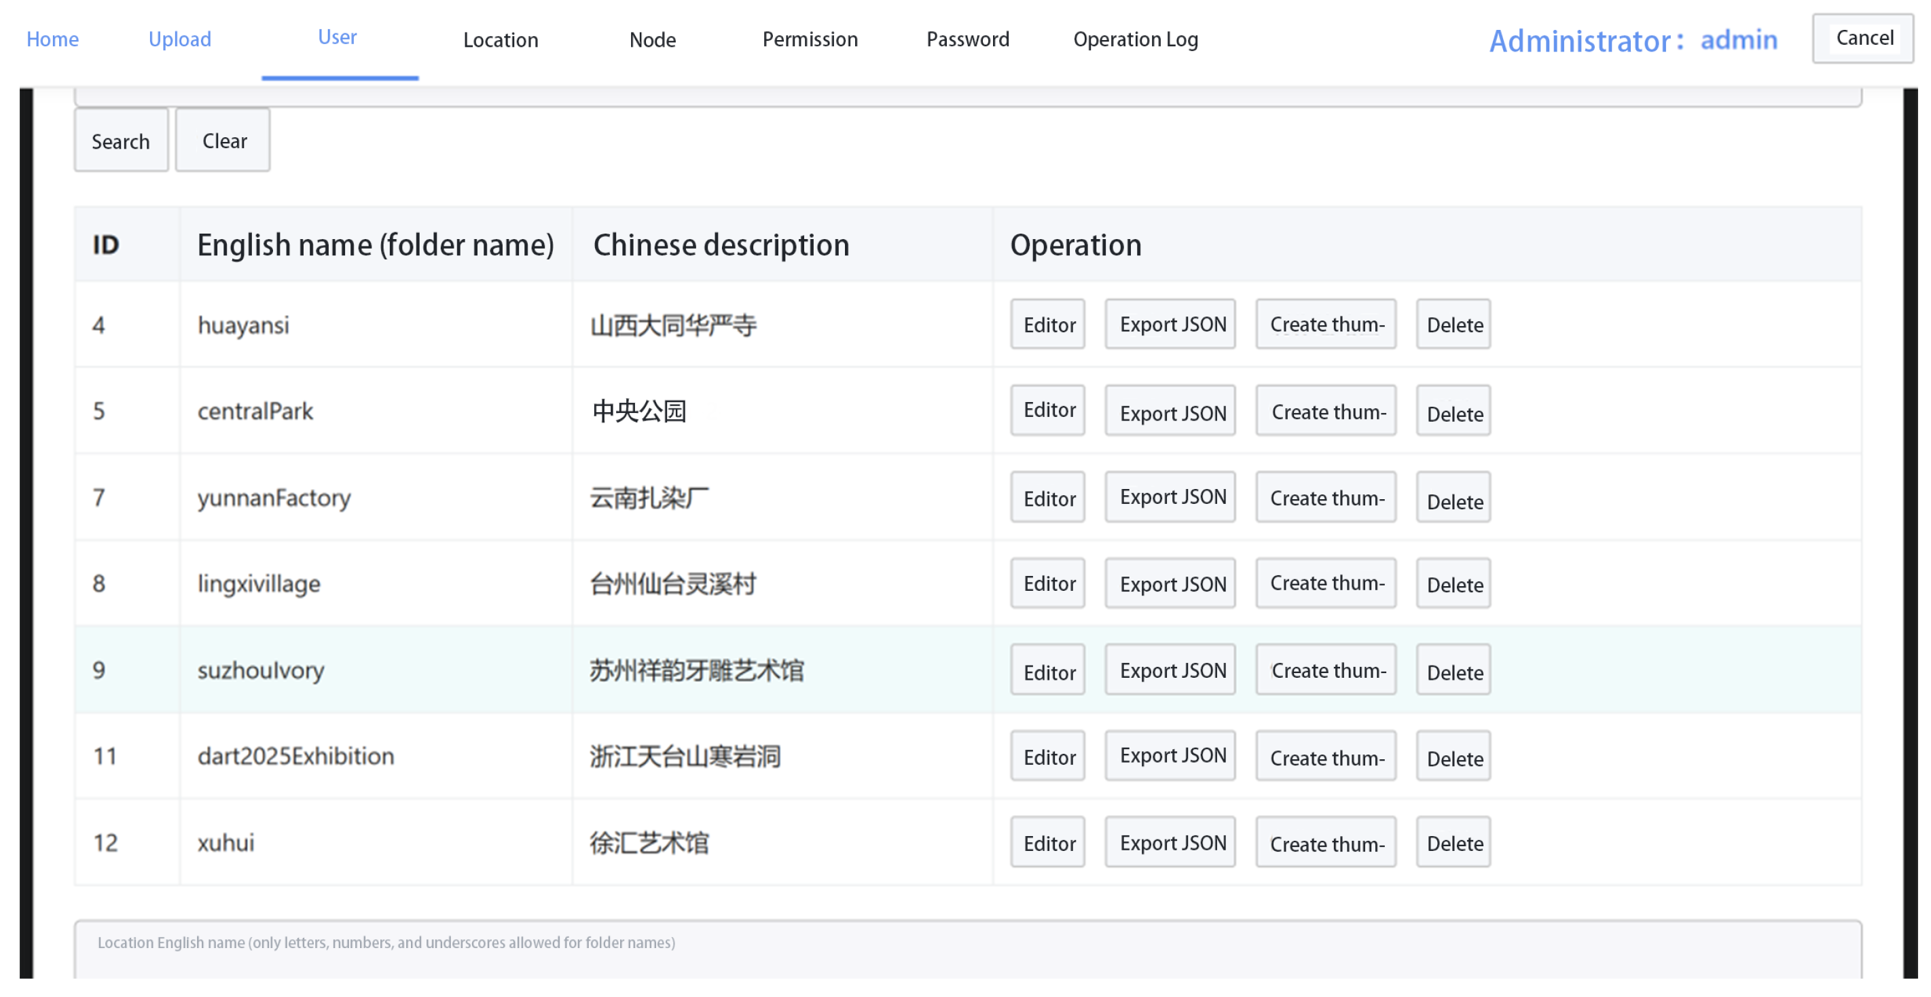Open Editor for suzhouIvory
This screenshot has height=997, width=1931.
(x=1048, y=670)
